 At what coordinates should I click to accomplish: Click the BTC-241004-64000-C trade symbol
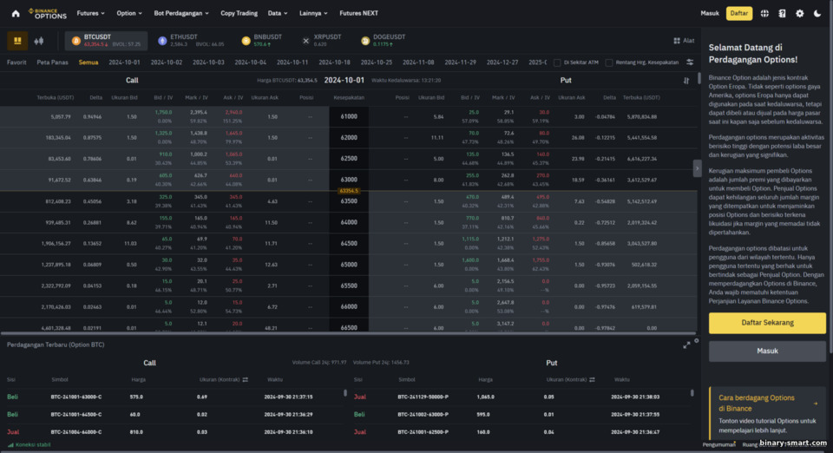click(76, 432)
